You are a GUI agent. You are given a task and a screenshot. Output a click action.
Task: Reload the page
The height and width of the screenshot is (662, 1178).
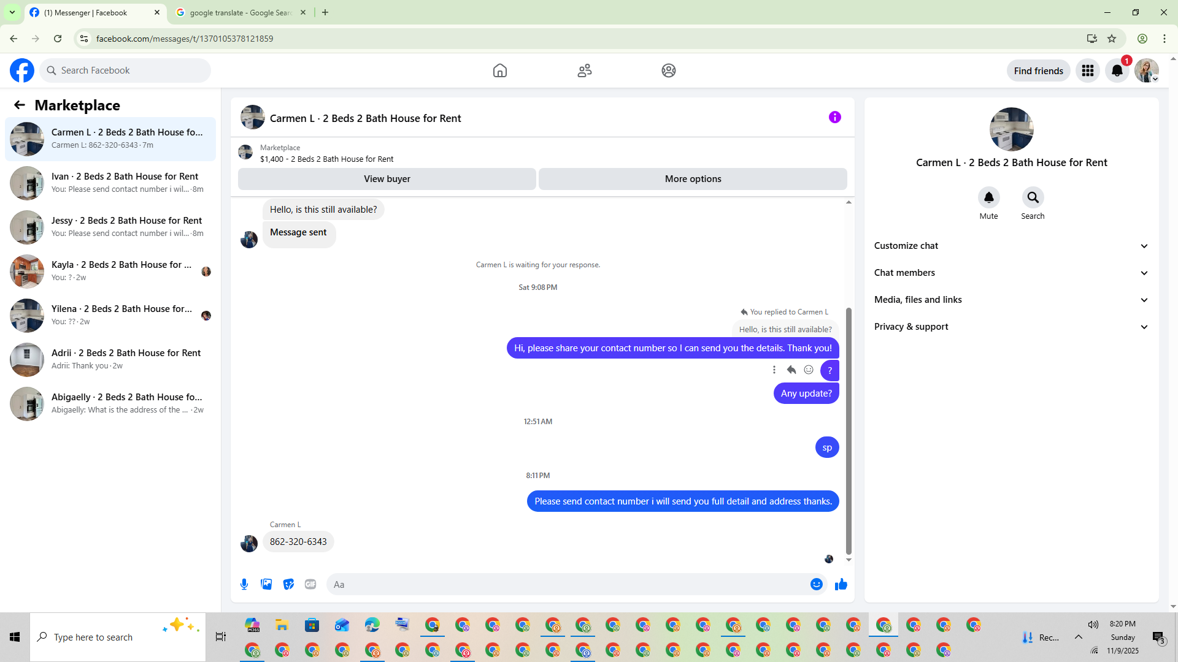(58, 39)
